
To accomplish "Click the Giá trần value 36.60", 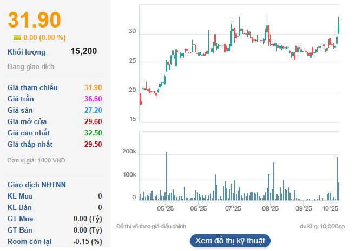I will tap(93, 99).
